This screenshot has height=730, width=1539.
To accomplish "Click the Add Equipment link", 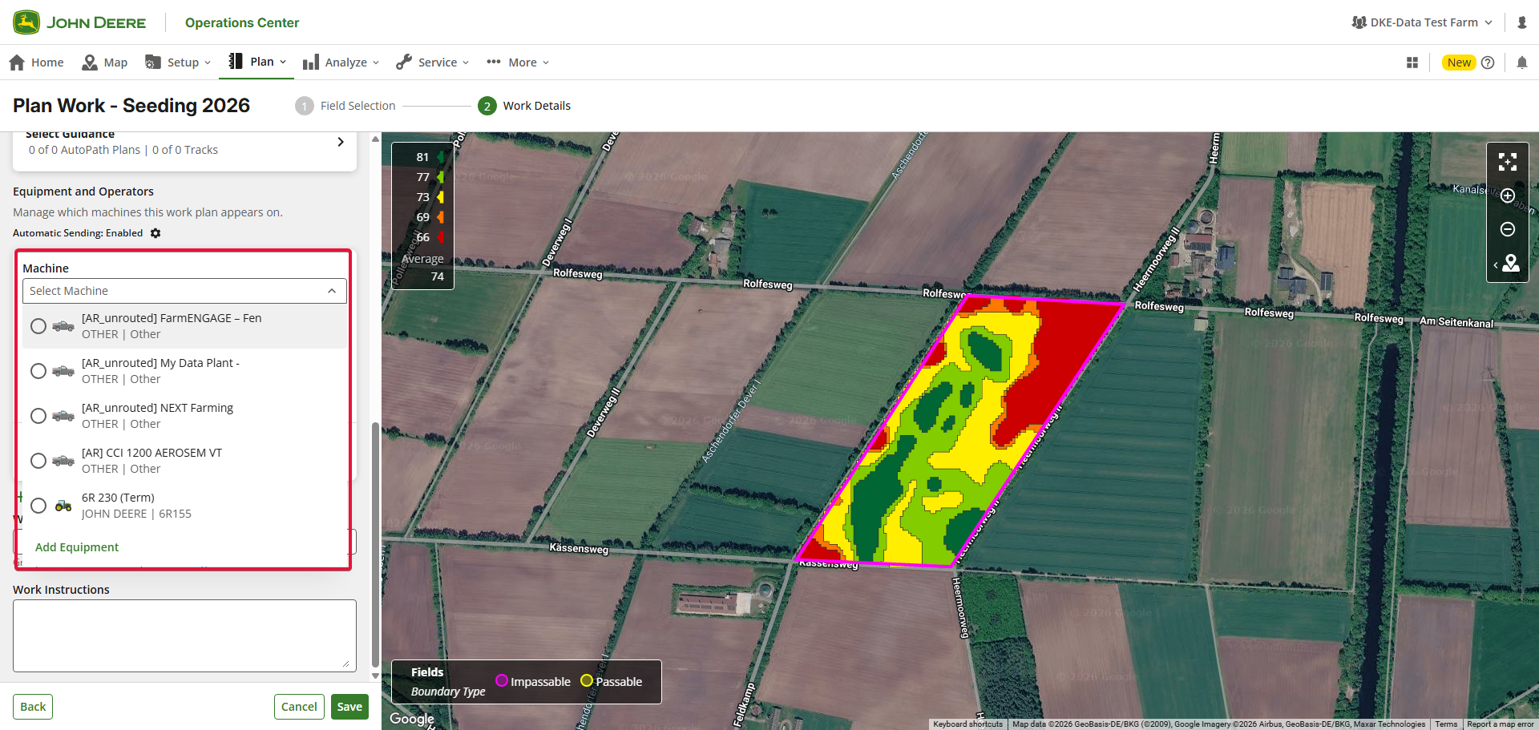I will [77, 547].
